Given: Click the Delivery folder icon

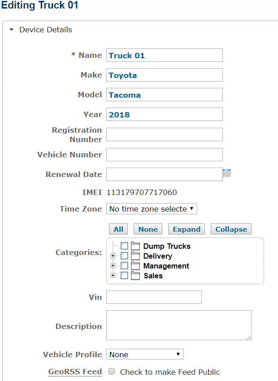Looking at the screenshot, I should 135,256.
